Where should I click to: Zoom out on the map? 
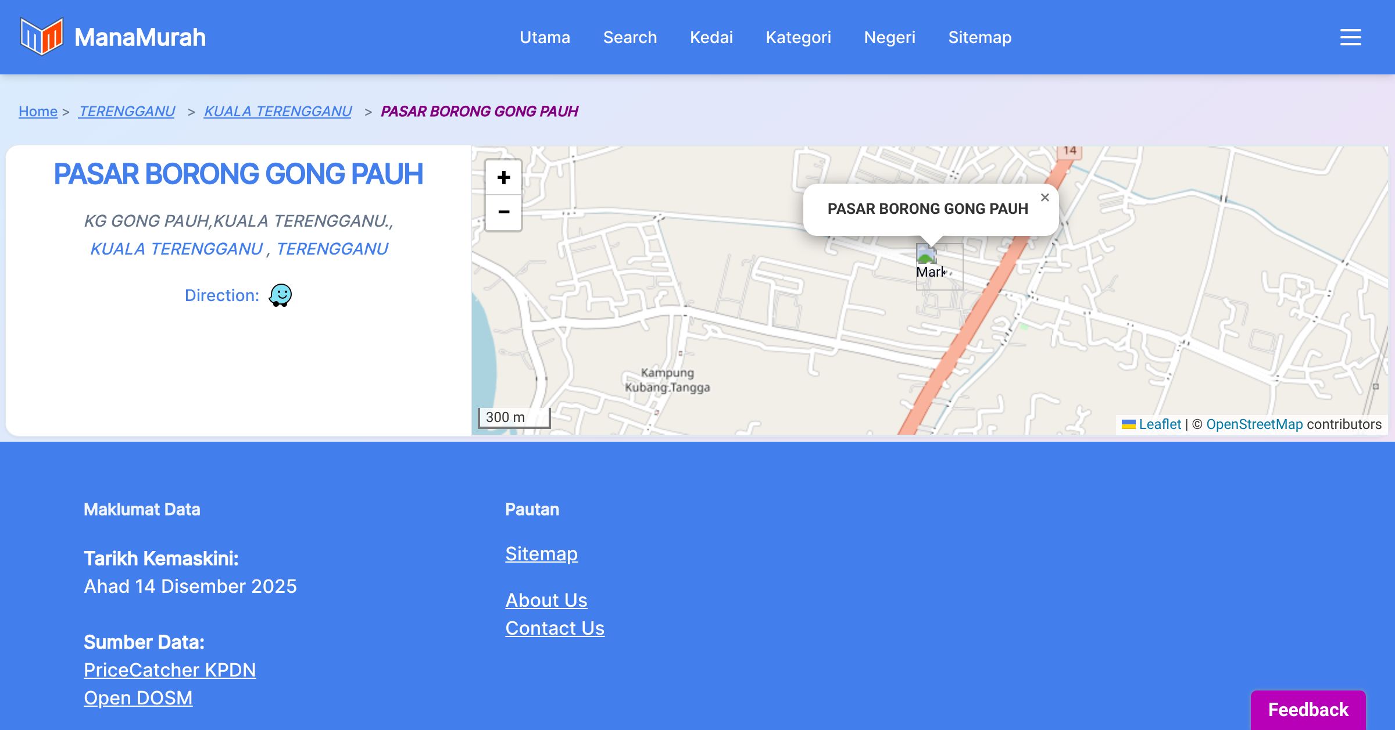coord(503,212)
